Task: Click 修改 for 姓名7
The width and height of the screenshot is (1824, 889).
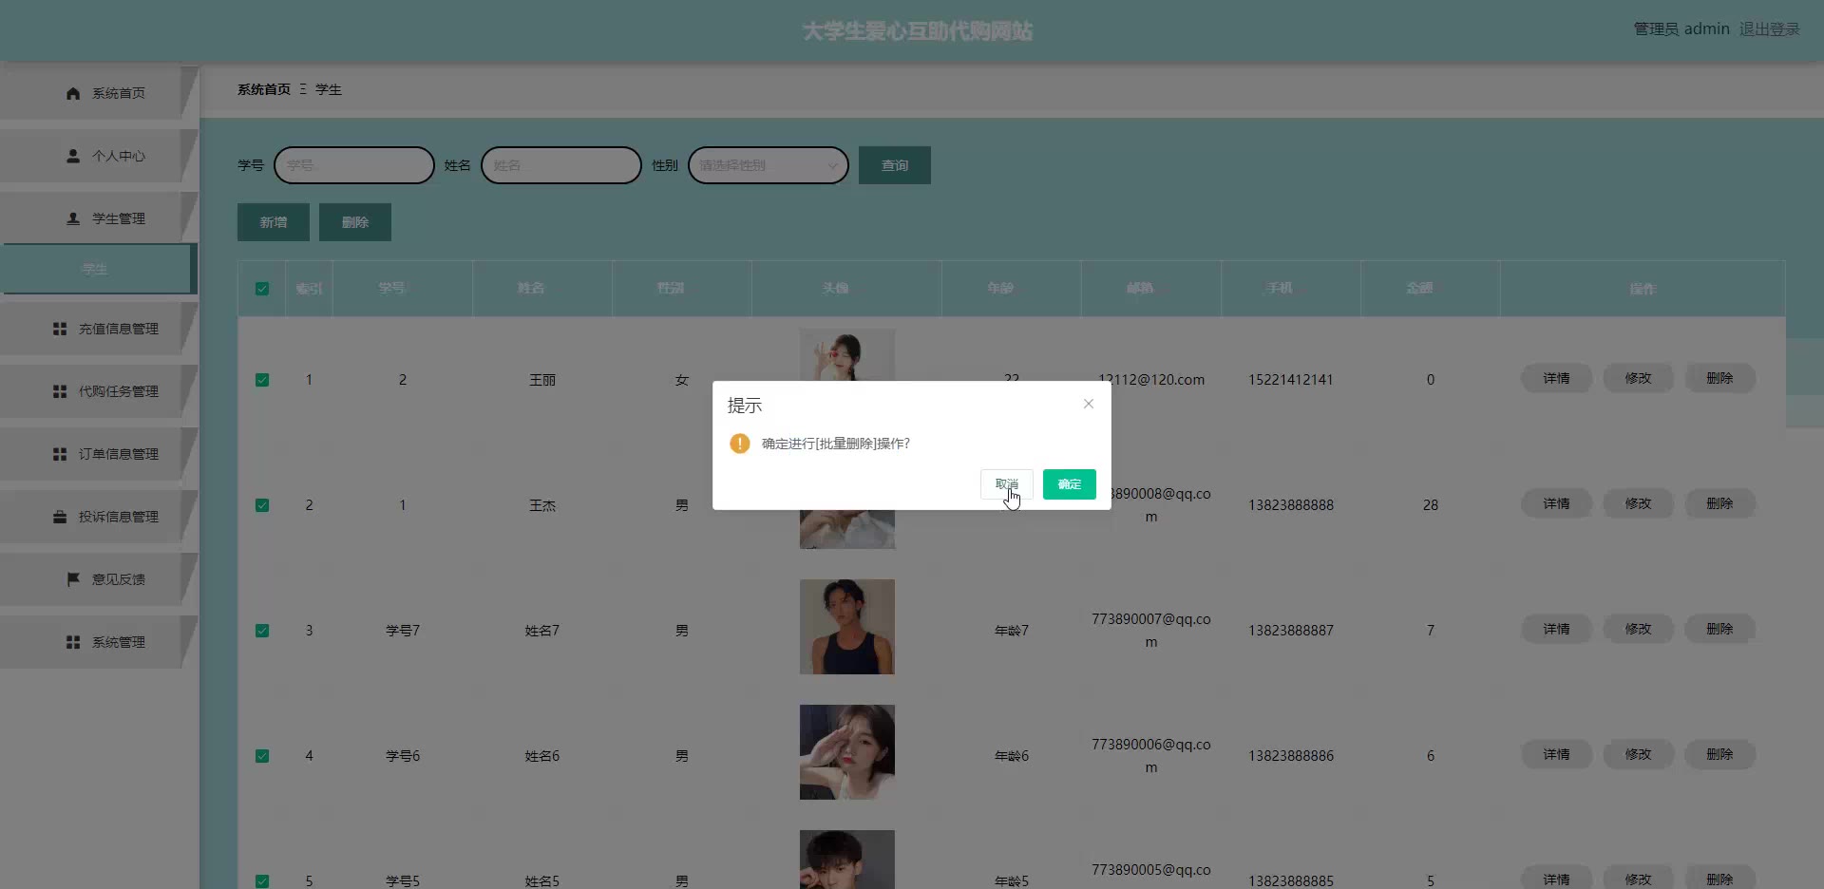Action: tap(1638, 629)
